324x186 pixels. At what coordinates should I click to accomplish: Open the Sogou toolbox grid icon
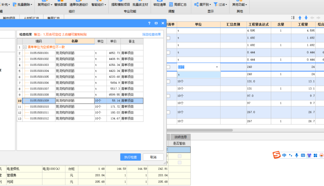click(x=315, y=155)
